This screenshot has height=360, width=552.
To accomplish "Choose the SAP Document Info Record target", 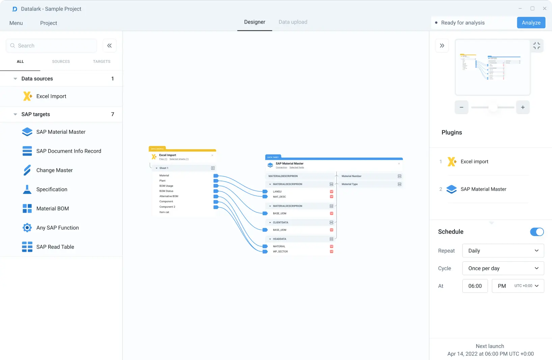I will coord(61,151).
